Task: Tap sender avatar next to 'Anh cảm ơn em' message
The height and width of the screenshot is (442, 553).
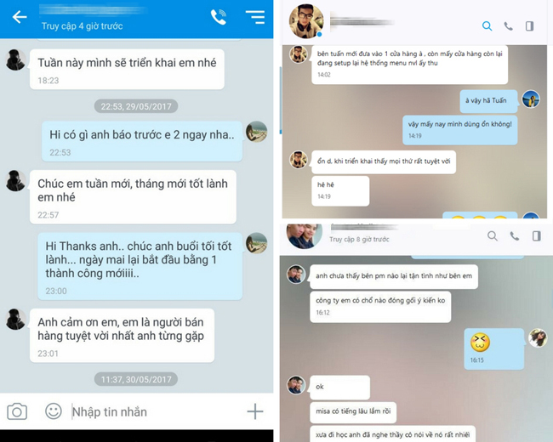Action: pos(16,320)
